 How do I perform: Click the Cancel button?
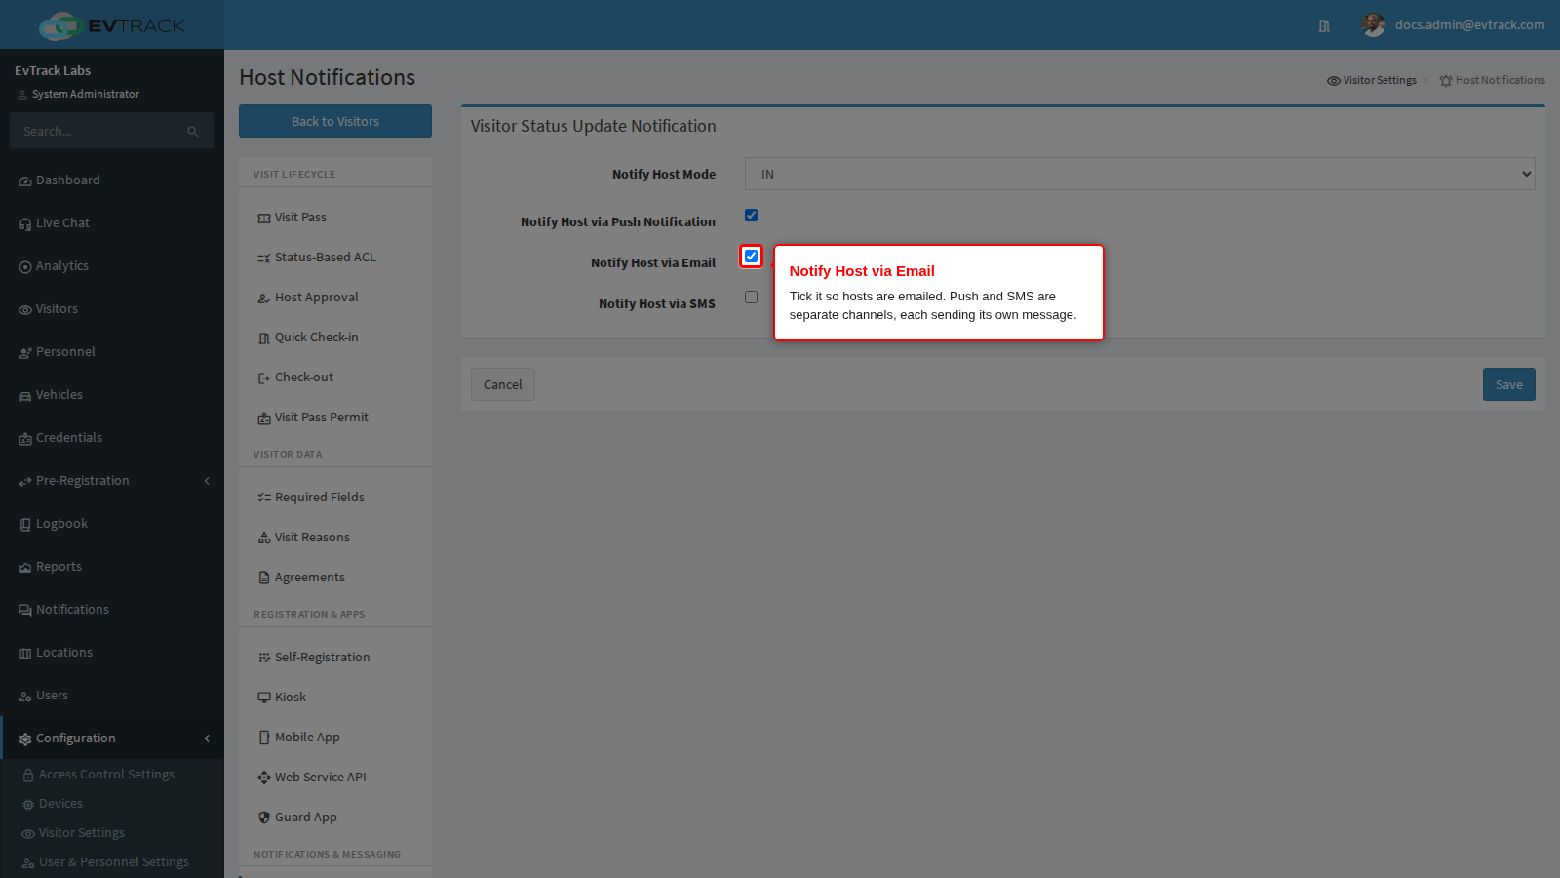tap(503, 384)
